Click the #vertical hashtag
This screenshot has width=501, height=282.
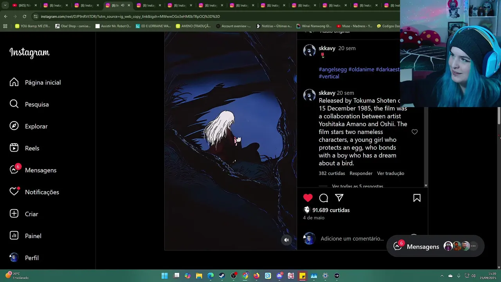pos(329,76)
